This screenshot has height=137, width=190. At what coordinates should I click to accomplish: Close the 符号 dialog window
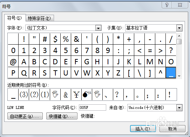point(180,5)
